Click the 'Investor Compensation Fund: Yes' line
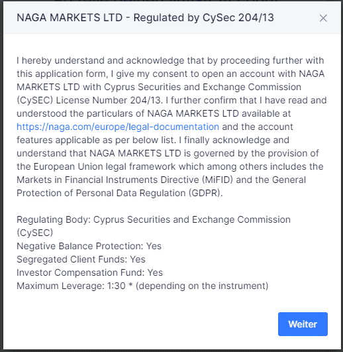The width and height of the screenshot is (343, 352). 89,272
